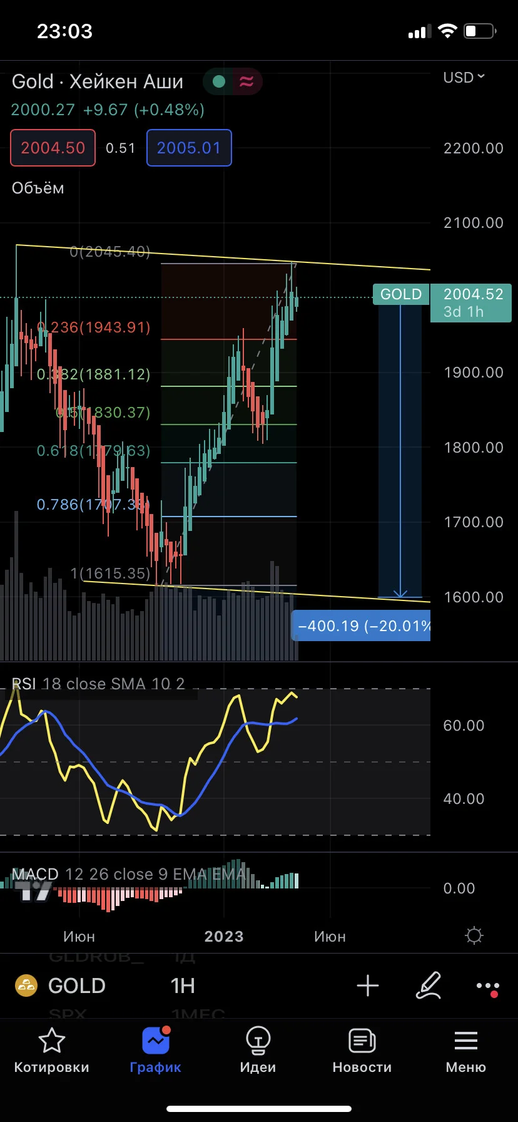Tap Fibonacci level 0.382(1881.12) label
The image size is (518, 1122).
[94, 374]
